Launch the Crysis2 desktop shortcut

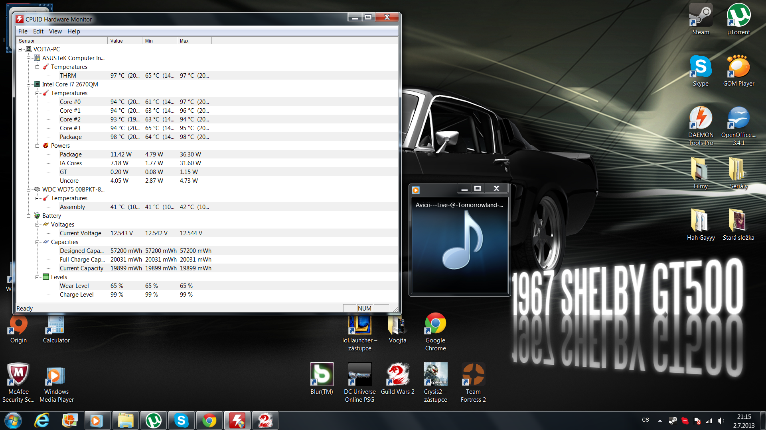pyautogui.click(x=435, y=383)
